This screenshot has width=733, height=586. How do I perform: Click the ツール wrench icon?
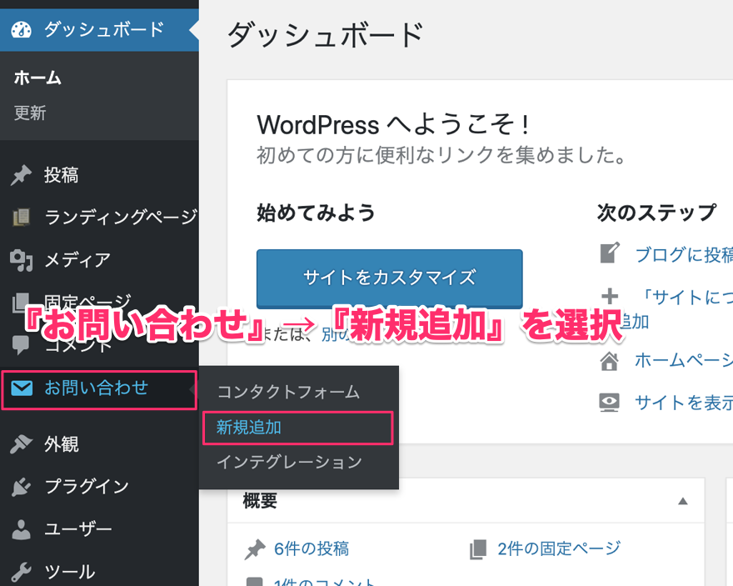point(22,572)
